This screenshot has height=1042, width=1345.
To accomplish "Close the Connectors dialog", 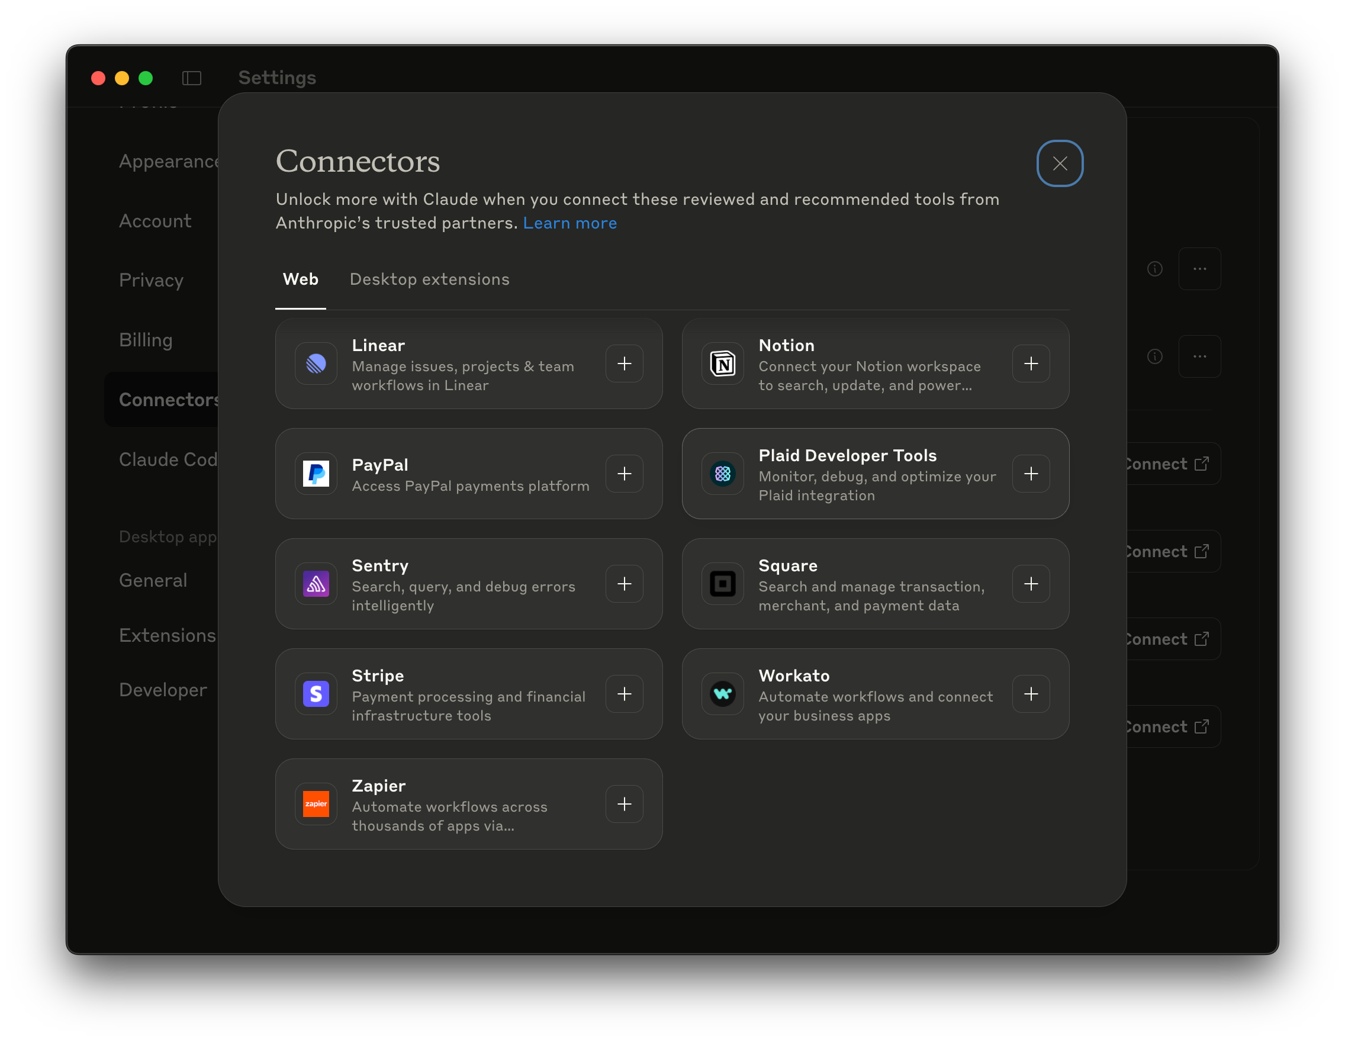I will (x=1059, y=163).
